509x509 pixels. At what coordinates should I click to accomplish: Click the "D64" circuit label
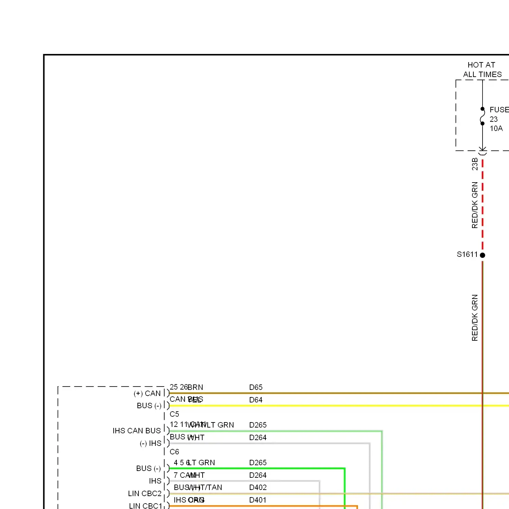[x=256, y=400]
